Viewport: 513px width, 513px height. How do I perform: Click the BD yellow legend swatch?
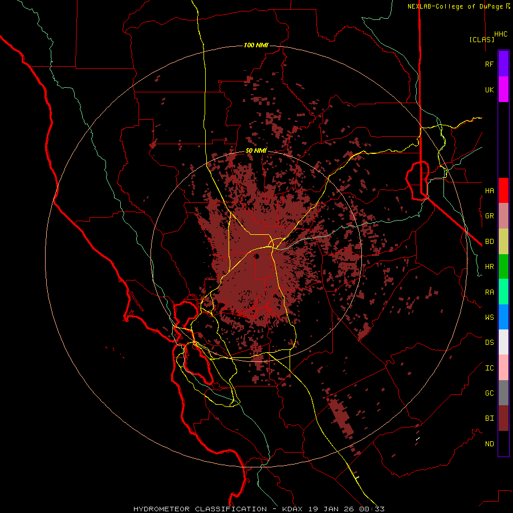[503, 241]
